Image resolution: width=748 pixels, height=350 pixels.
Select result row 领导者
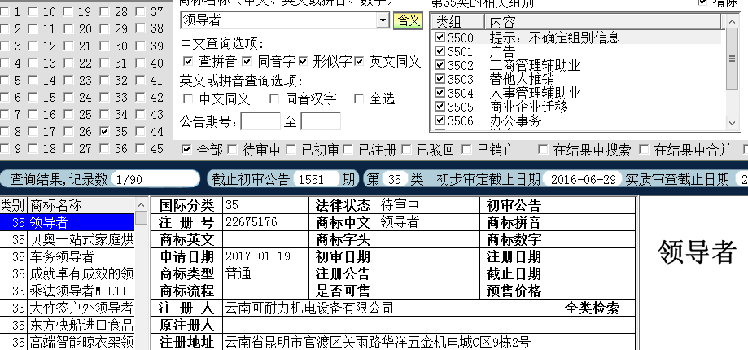point(68,222)
